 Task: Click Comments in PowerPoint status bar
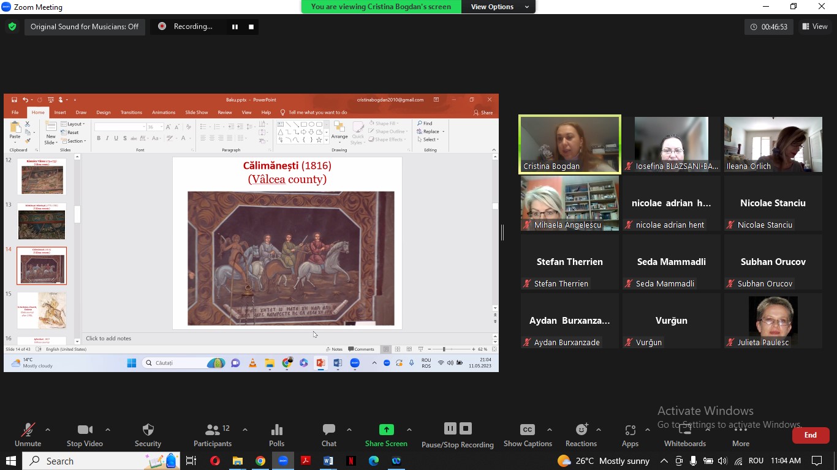pyautogui.click(x=362, y=349)
